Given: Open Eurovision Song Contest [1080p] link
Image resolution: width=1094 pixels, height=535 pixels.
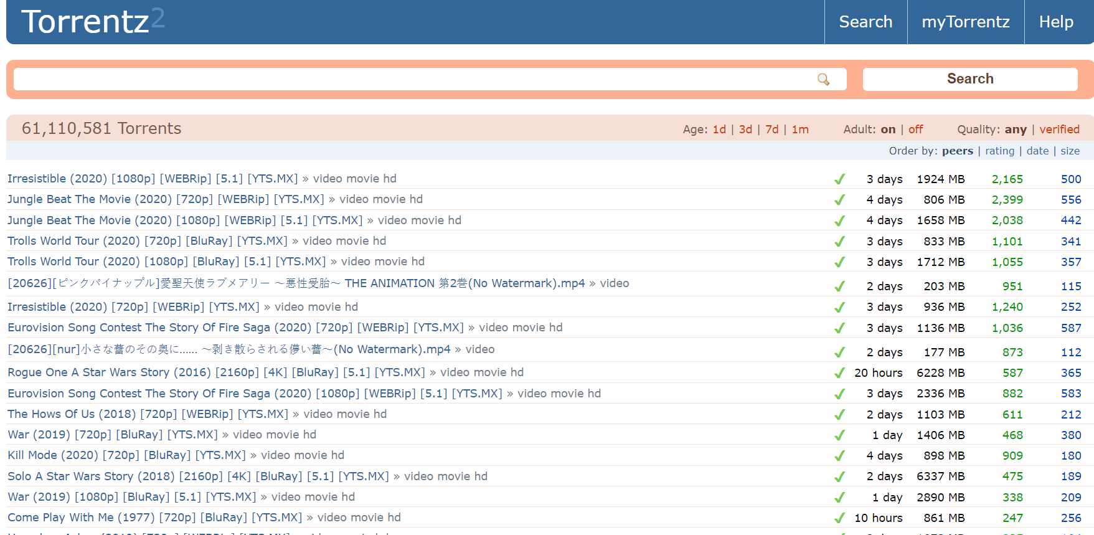Looking at the screenshot, I should pos(255,394).
